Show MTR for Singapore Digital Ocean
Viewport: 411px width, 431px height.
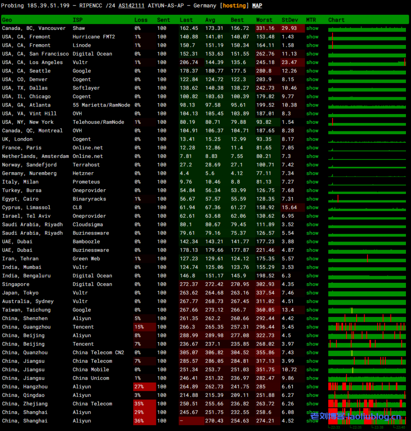[x=312, y=284]
